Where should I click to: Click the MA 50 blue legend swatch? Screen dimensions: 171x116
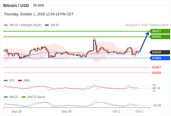47,25
